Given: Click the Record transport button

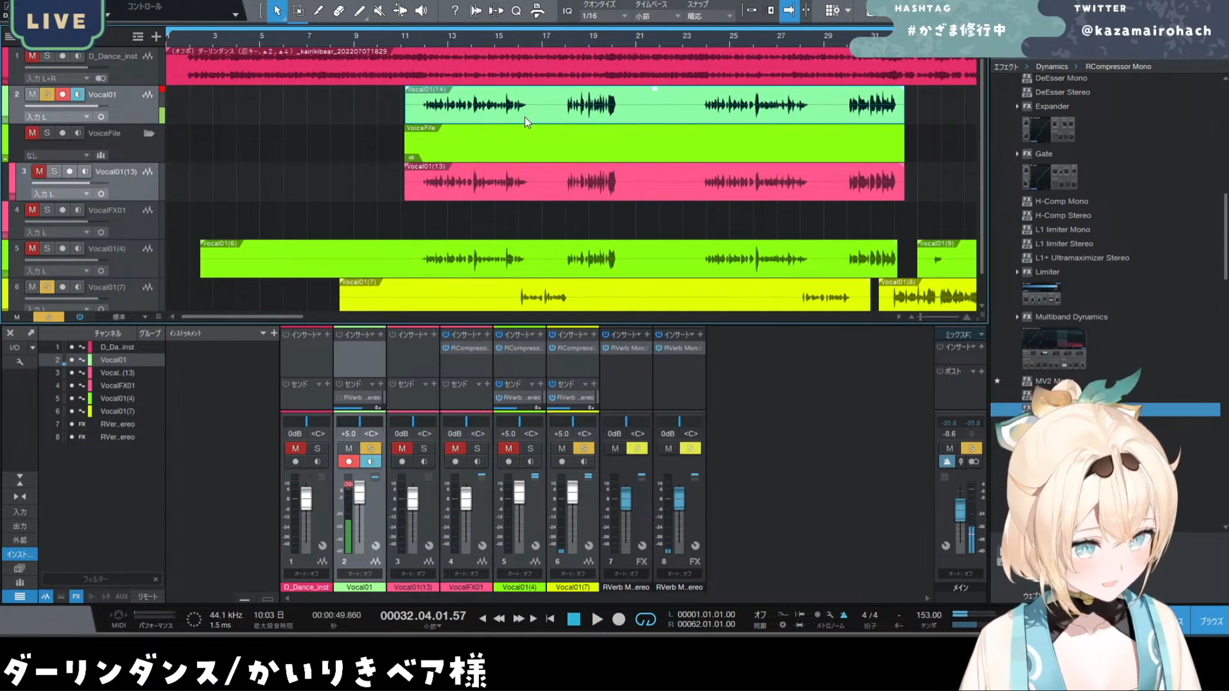Looking at the screenshot, I should pos(619,619).
